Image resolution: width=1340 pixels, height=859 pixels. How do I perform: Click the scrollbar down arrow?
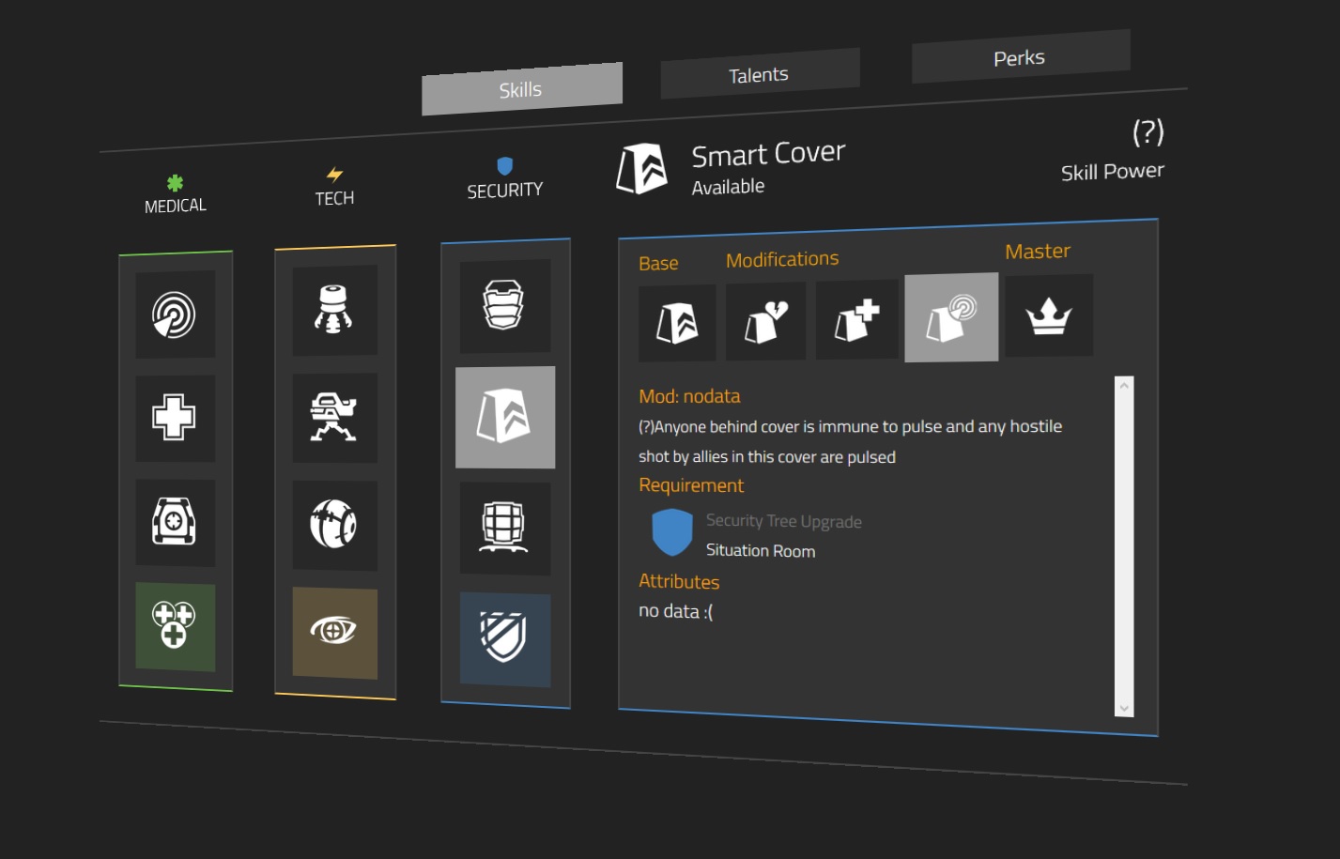point(1124,708)
